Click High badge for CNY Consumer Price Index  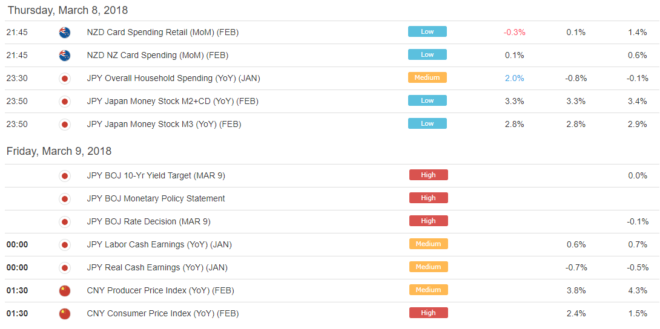point(429,313)
